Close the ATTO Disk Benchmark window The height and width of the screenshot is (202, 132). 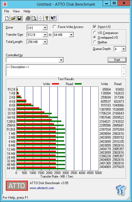[124, 3]
